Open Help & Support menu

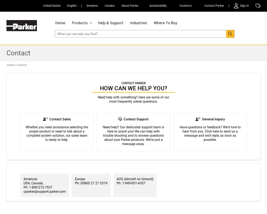(x=110, y=23)
